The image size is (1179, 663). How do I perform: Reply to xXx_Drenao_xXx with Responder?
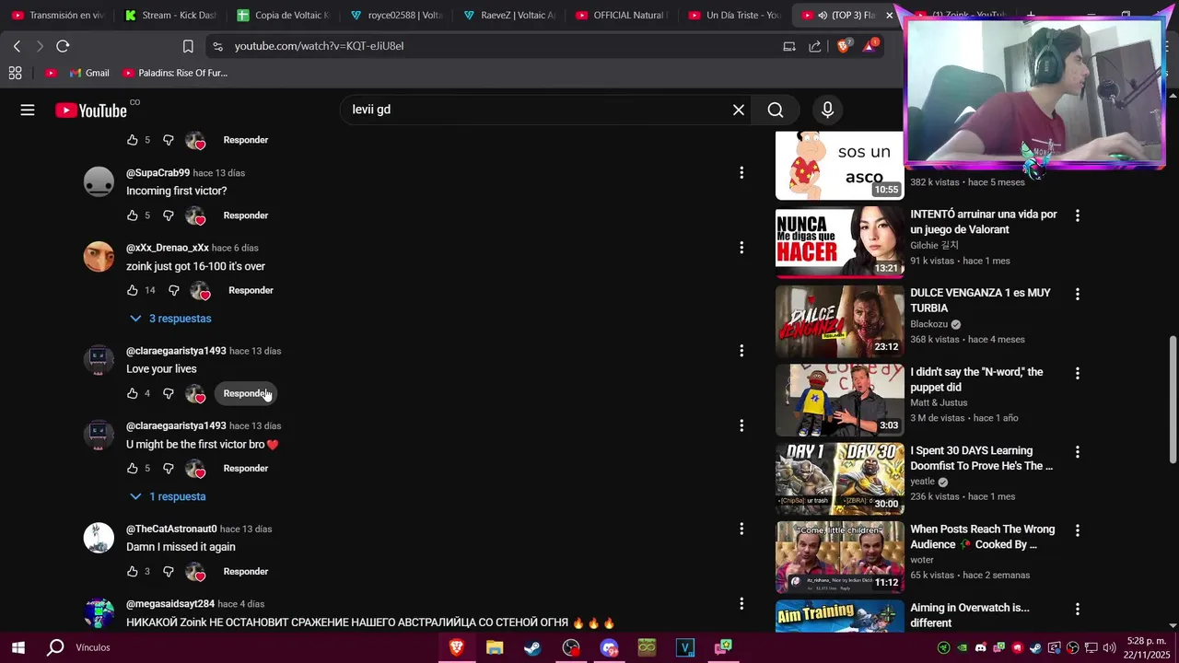[x=251, y=290]
